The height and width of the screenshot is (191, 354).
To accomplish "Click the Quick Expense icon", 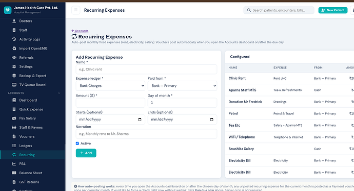I will pos(14,109).
